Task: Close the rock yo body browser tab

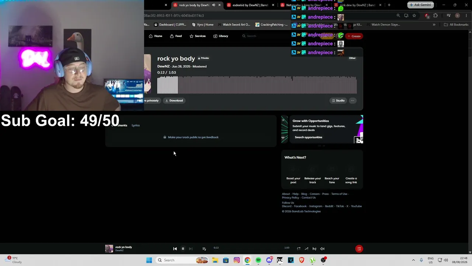Action: click(x=219, y=5)
